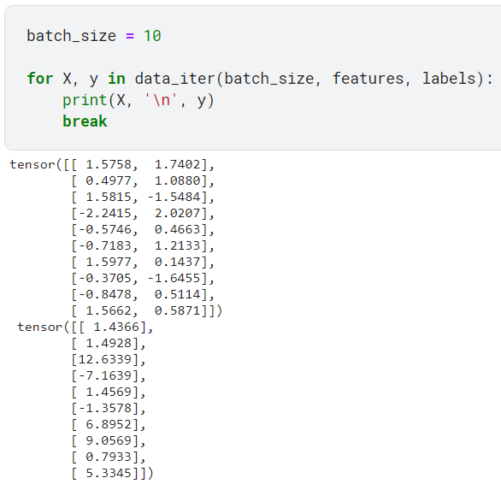This screenshot has width=501, height=484.
Task: Click label value '1.4569'
Action: click(109, 392)
